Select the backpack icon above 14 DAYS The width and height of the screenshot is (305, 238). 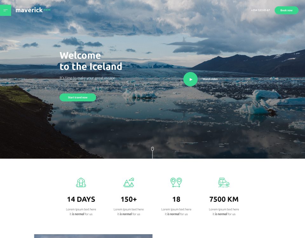[81, 182]
